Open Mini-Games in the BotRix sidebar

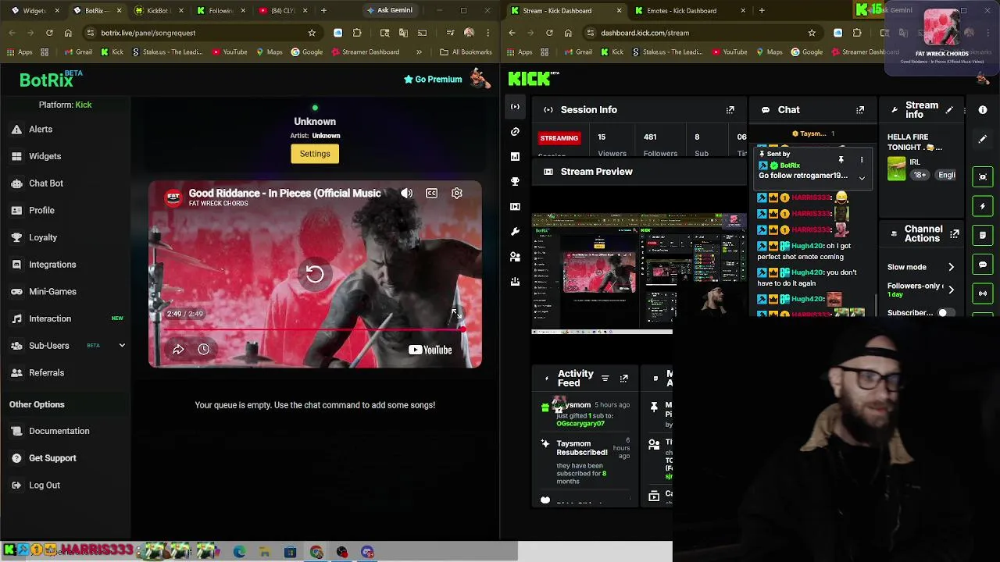point(52,291)
